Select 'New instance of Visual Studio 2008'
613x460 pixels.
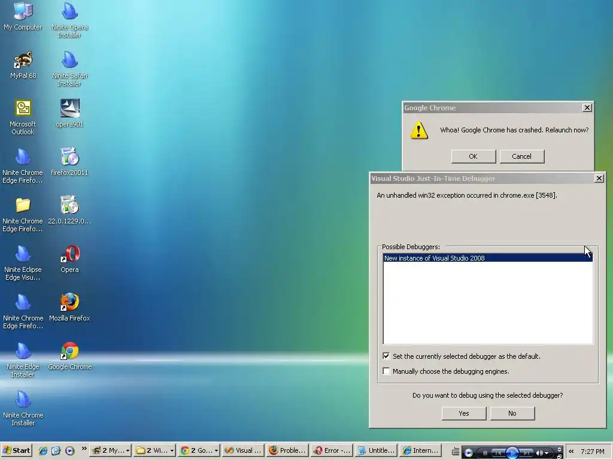(x=487, y=258)
